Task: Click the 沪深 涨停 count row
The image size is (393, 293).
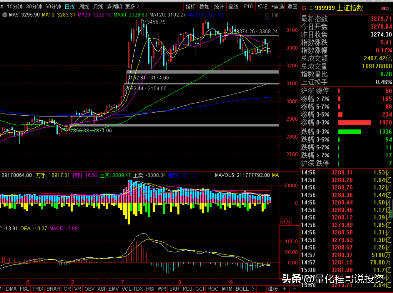Action: (x=346, y=91)
